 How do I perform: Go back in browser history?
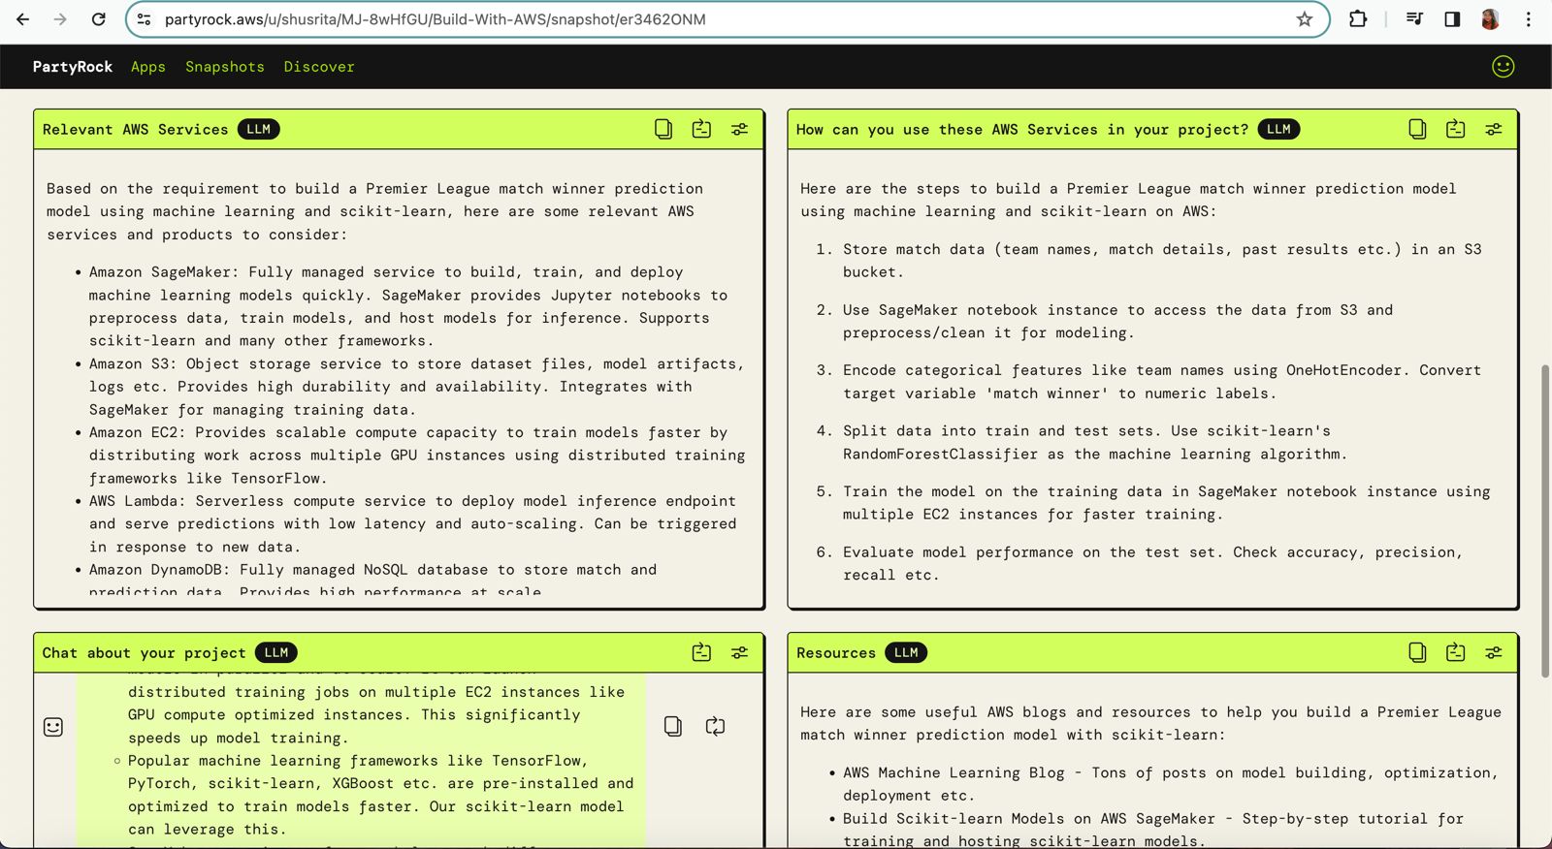pos(22,19)
